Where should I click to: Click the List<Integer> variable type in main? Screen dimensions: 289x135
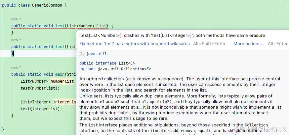[35, 102]
